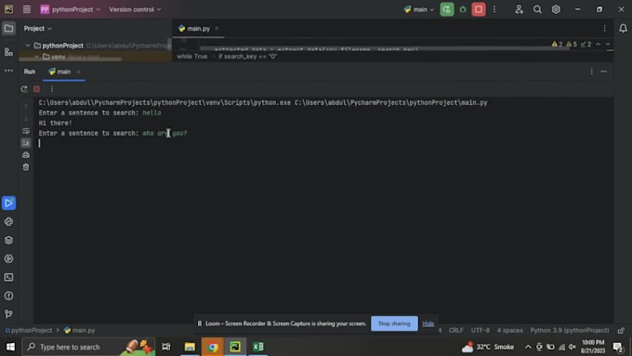Open the main run configuration dropdown
Viewport: 632px width, 356px height.
419,9
